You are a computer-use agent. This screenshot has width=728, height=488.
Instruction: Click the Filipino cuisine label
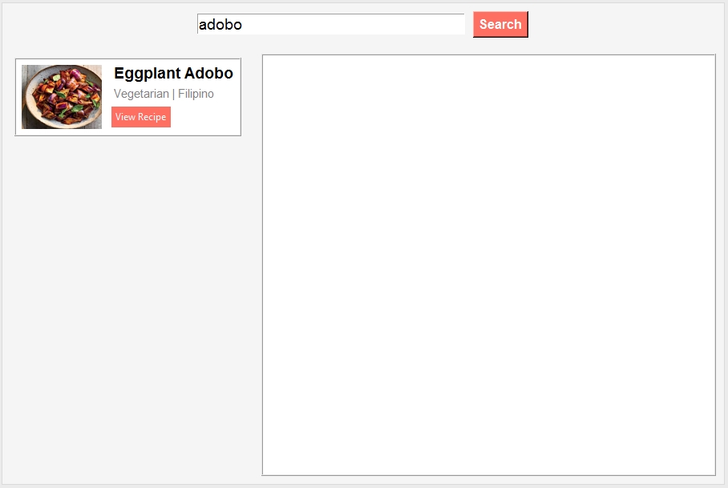coord(196,94)
